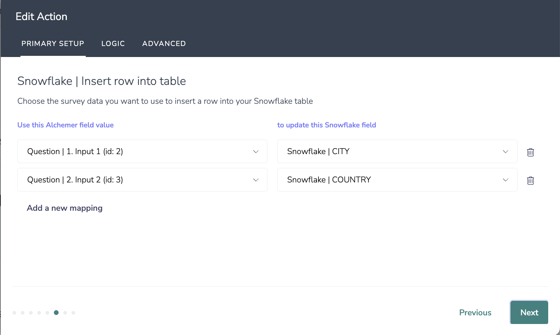Open the Advanced tab

[x=164, y=44]
